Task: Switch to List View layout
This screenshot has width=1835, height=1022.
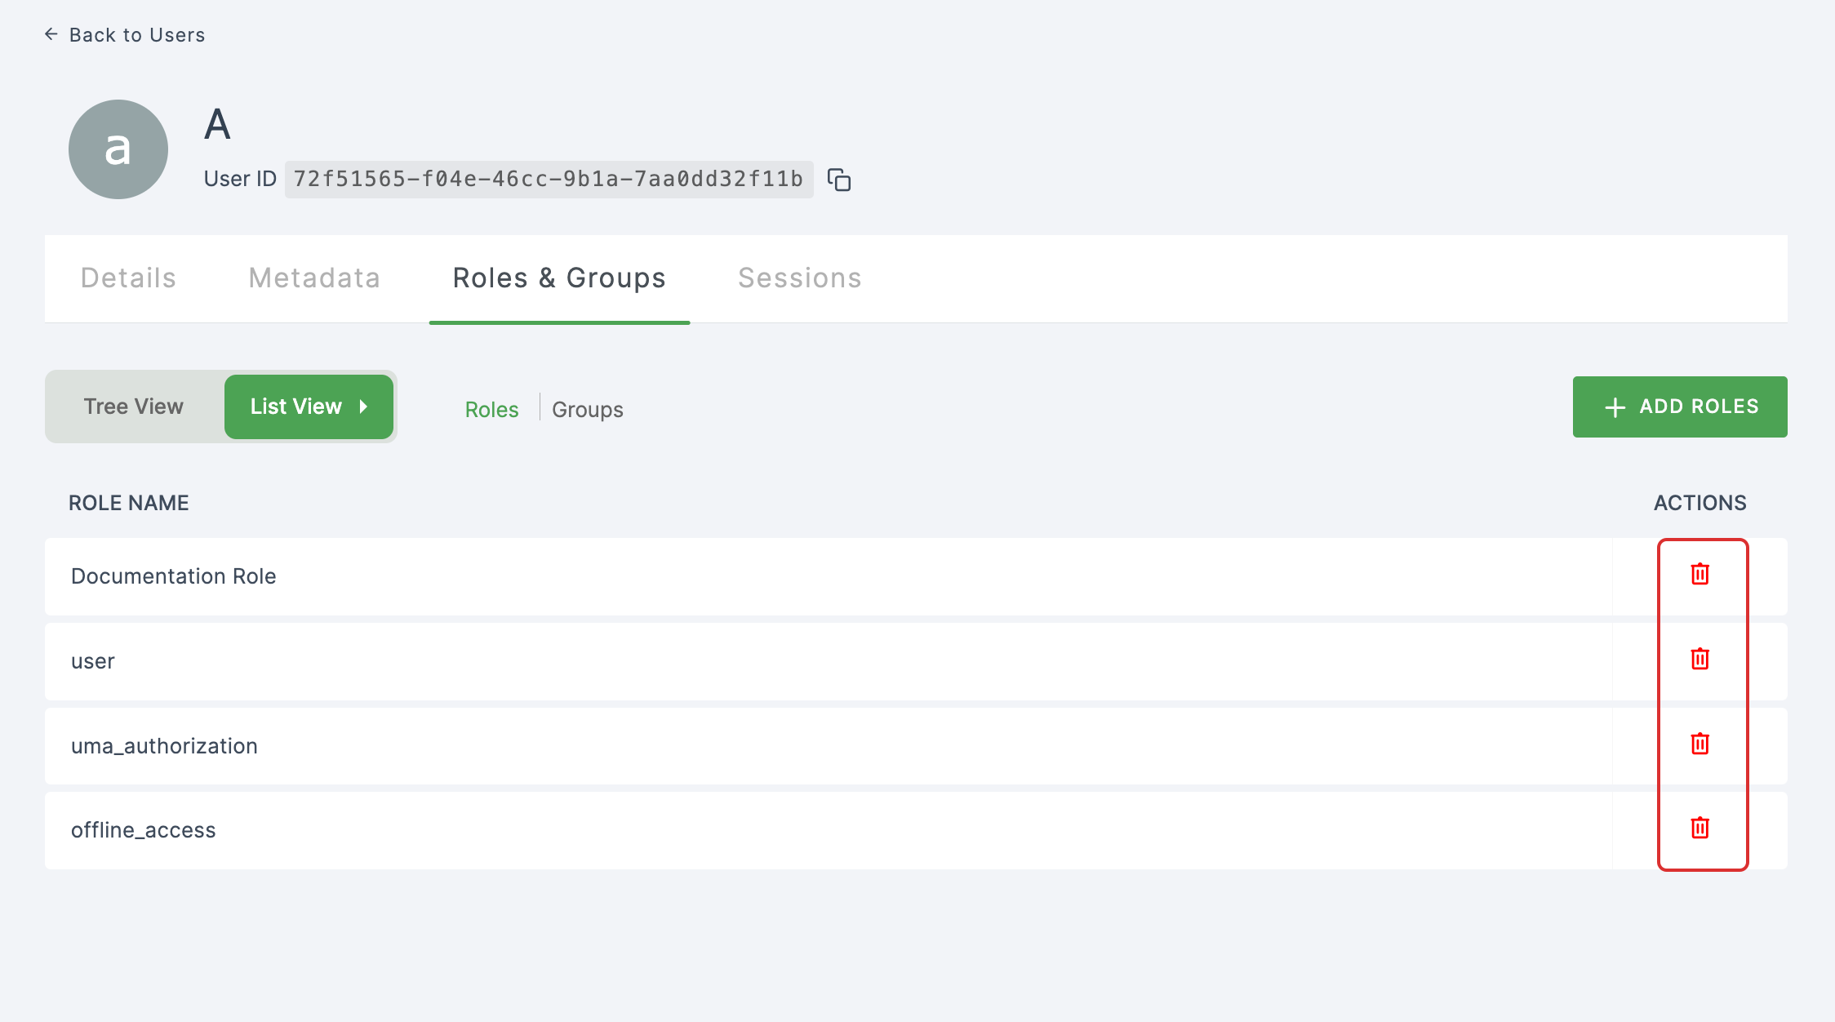Action: (x=309, y=405)
